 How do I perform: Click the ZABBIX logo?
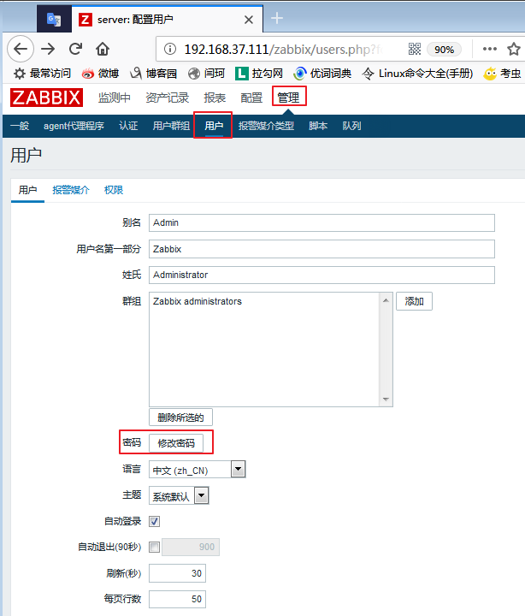[x=46, y=97]
